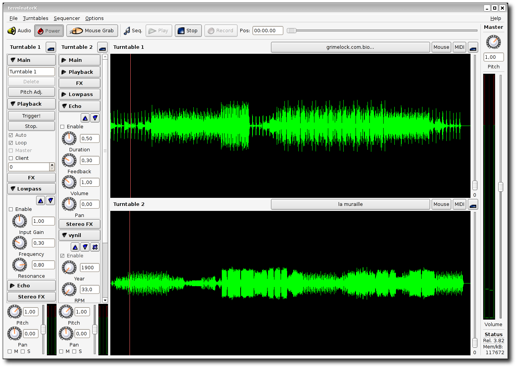Image resolution: width=517 pixels, height=368 pixels.
Task: Open grimelock.com.bio audio file button
Action: 350,47
